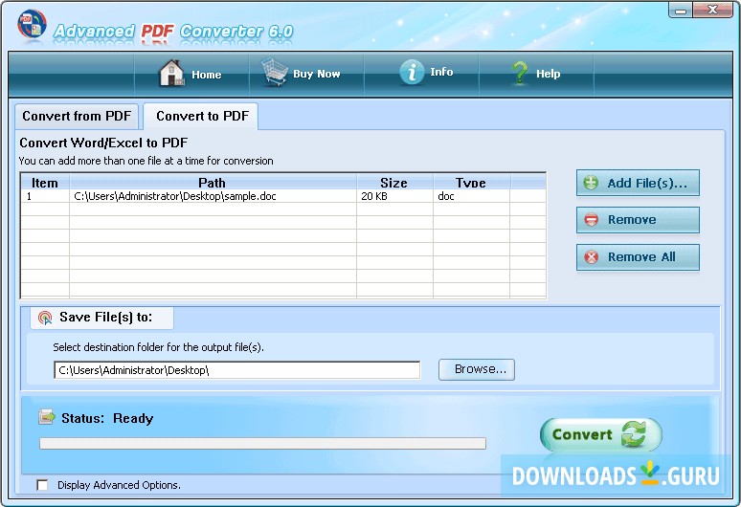Click the Item column header

point(45,183)
